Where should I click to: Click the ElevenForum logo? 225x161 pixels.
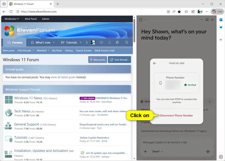coord(29,30)
